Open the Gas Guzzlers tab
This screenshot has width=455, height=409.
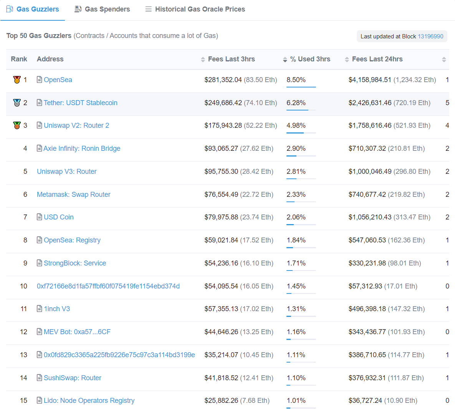[33, 9]
